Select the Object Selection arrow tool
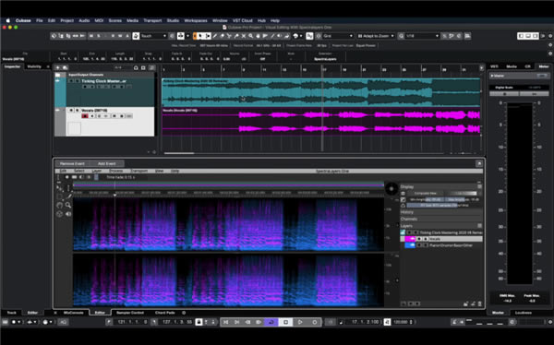Screen dimensions: 554x345 [200, 36]
